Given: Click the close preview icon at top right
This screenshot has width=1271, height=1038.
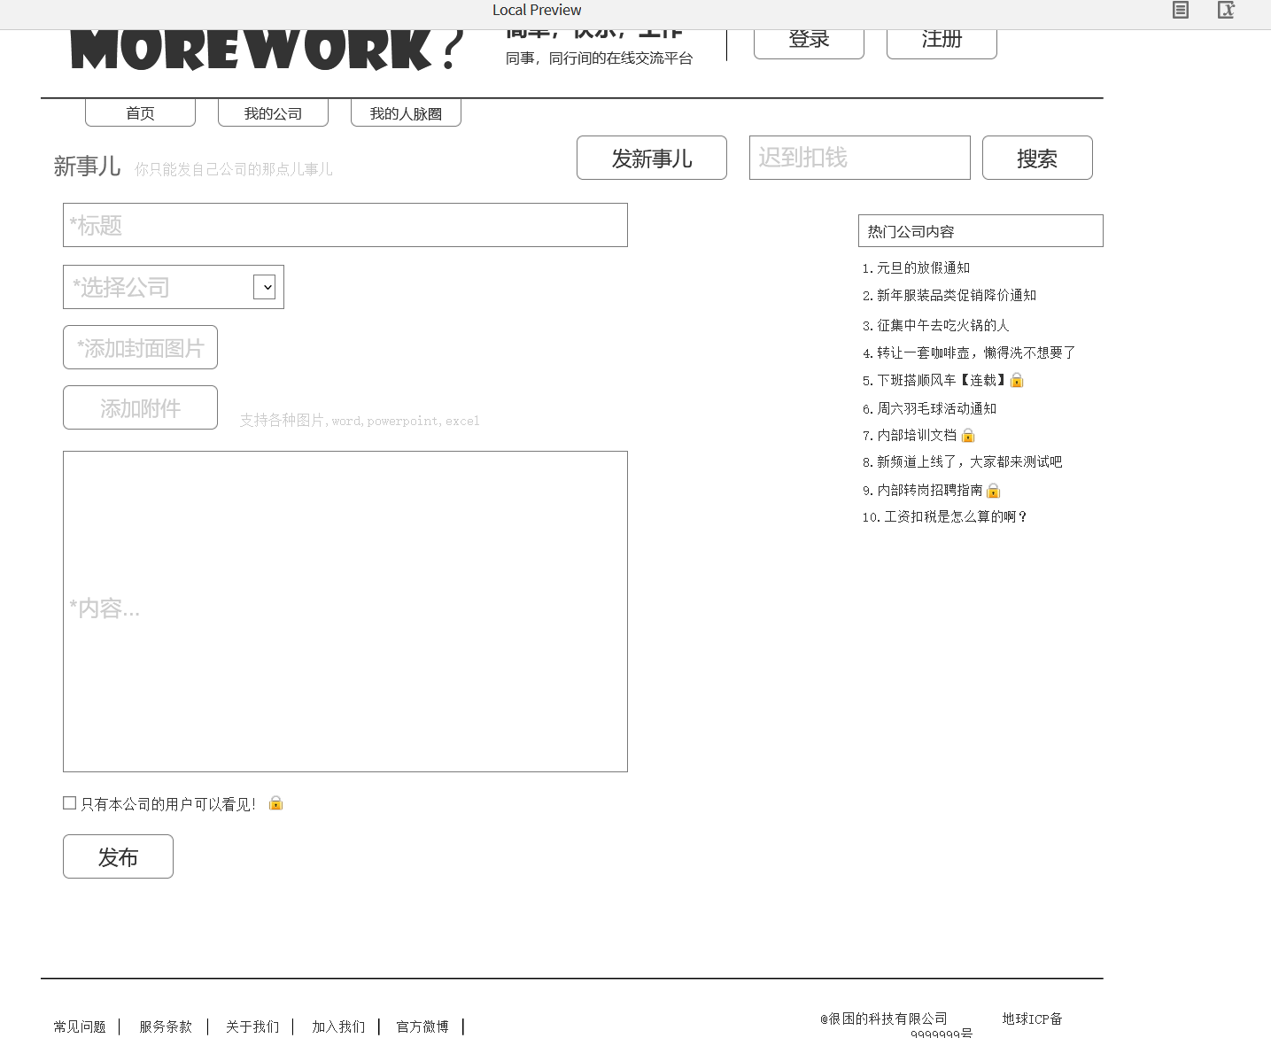Looking at the screenshot, I should [x=1226, y=10].
